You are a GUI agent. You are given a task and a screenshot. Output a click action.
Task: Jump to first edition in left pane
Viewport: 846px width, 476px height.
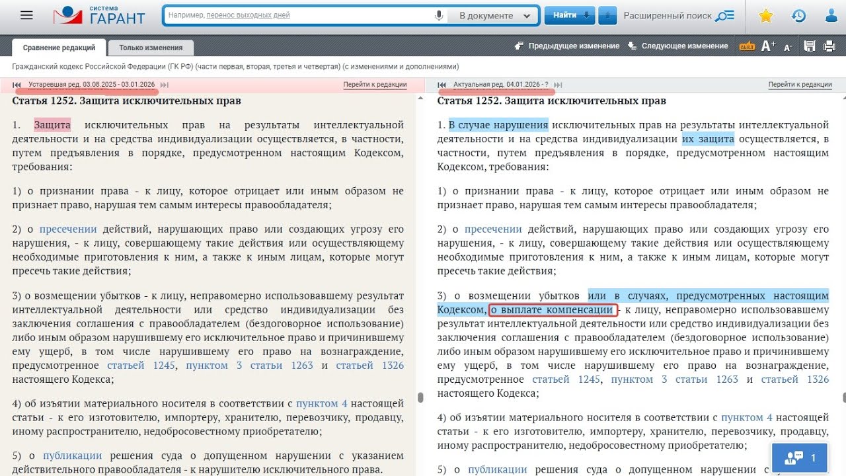tap(17, 85)
